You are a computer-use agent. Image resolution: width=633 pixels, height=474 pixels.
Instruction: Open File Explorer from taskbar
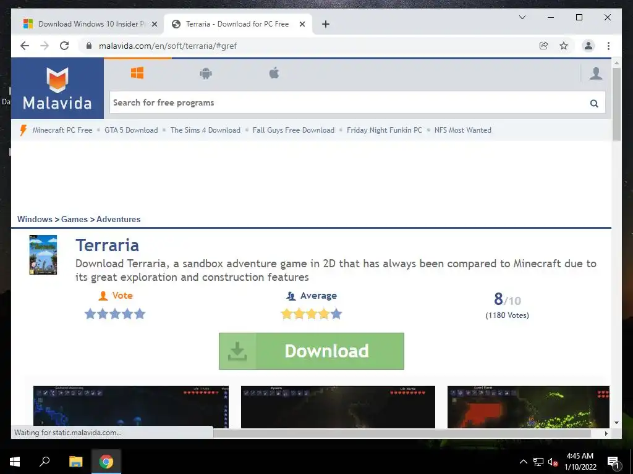click(75, 462)
